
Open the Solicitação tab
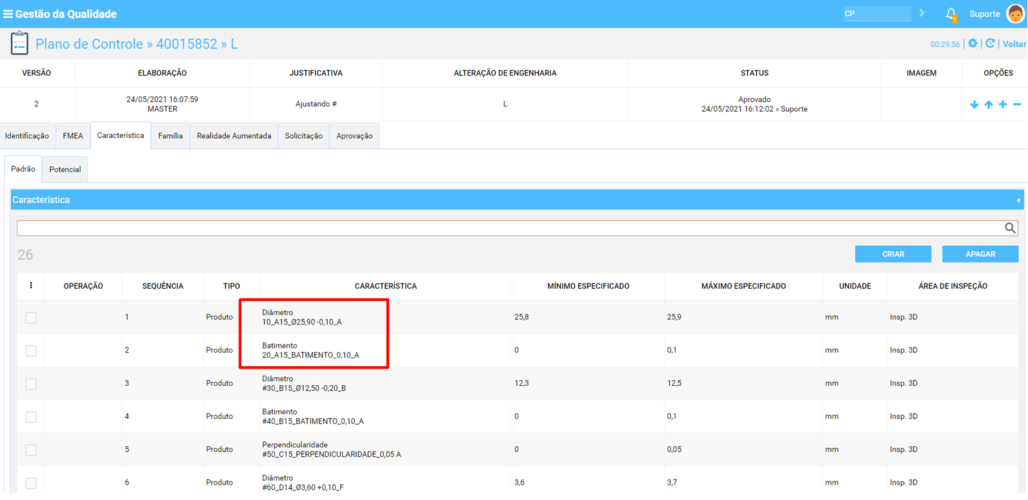tap(304, 136)
